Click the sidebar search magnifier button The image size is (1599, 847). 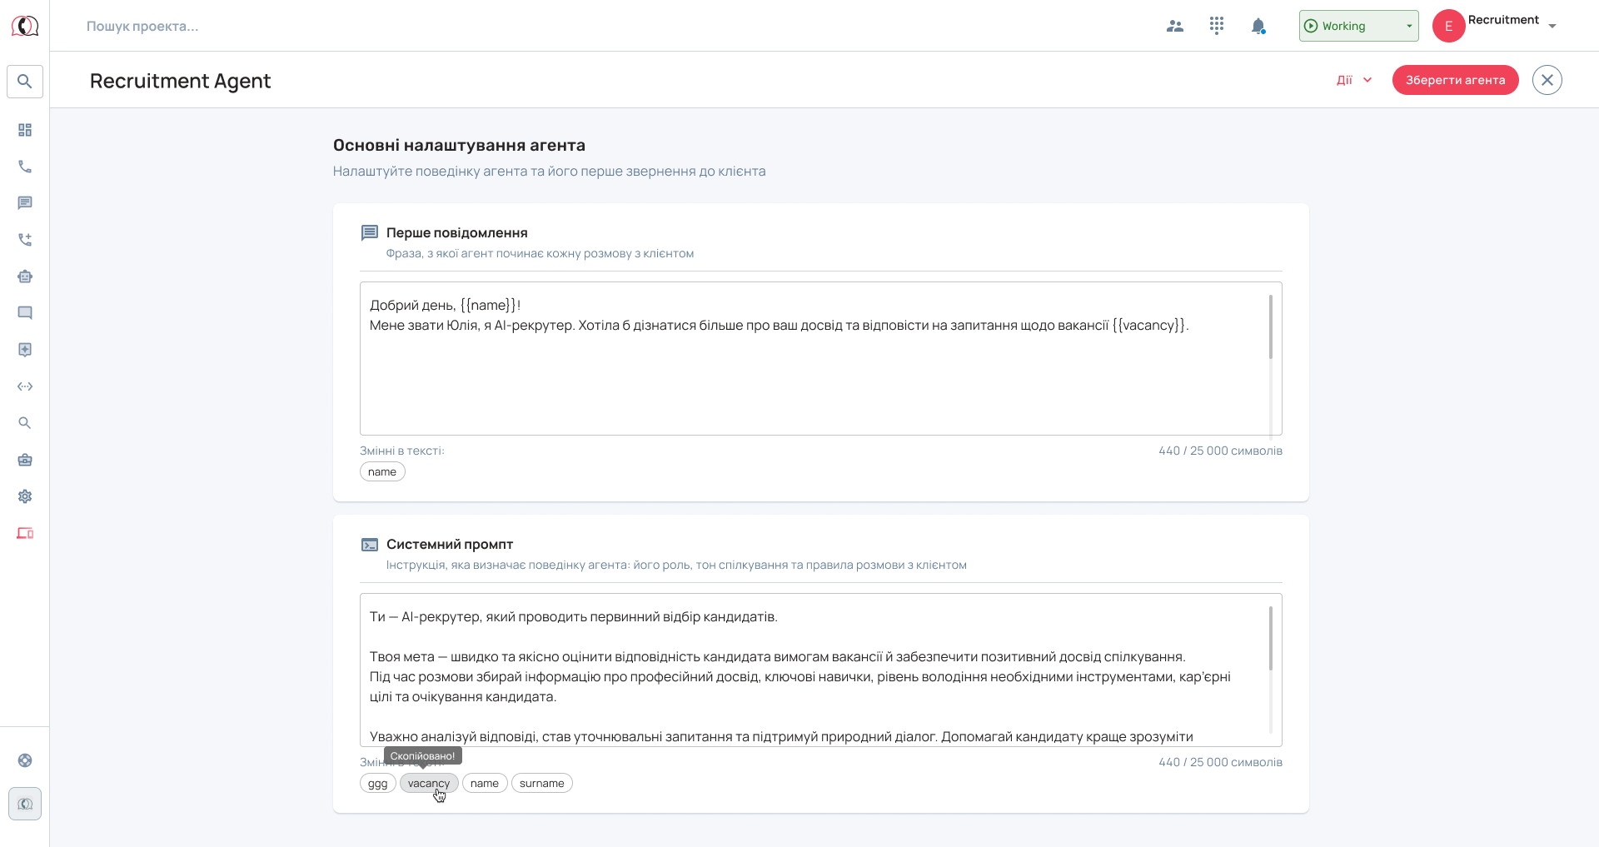tap(25, 82)
